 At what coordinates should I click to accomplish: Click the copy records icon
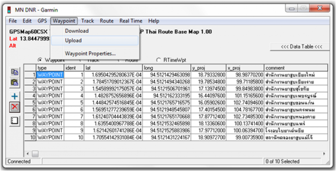[x=14, y=73]
